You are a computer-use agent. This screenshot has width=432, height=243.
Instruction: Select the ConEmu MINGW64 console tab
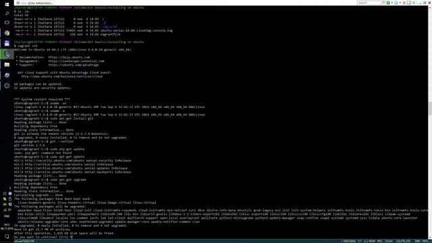34,3
